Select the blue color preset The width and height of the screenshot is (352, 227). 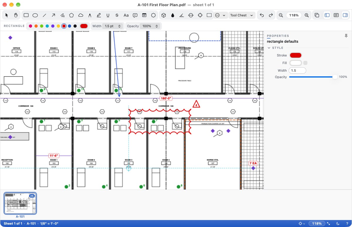point(70,26)
